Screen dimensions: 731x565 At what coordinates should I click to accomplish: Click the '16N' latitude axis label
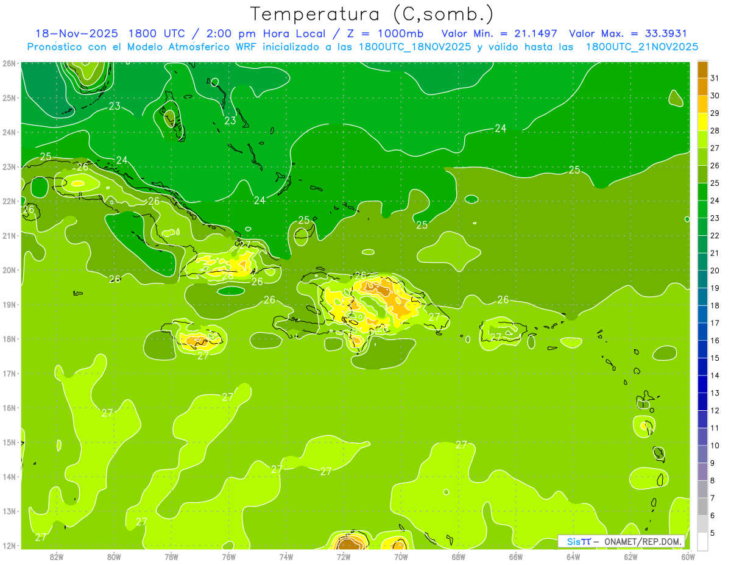coord(9,408)
